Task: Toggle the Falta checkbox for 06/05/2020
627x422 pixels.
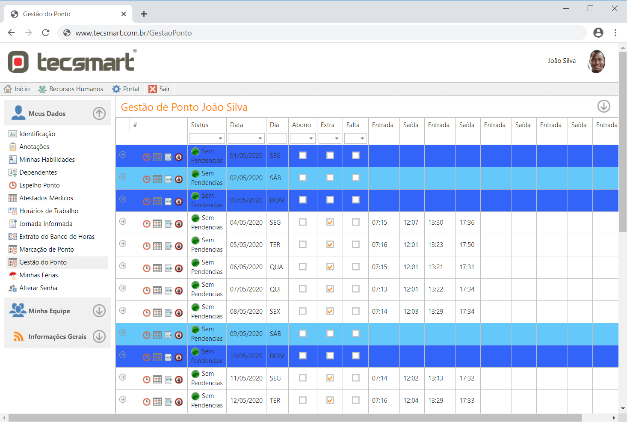Action: coord(356,267)
